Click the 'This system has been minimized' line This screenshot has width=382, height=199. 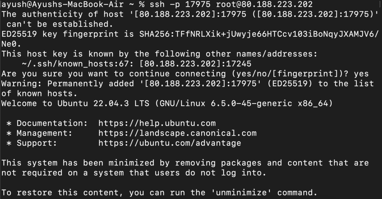tap(78, 163)
